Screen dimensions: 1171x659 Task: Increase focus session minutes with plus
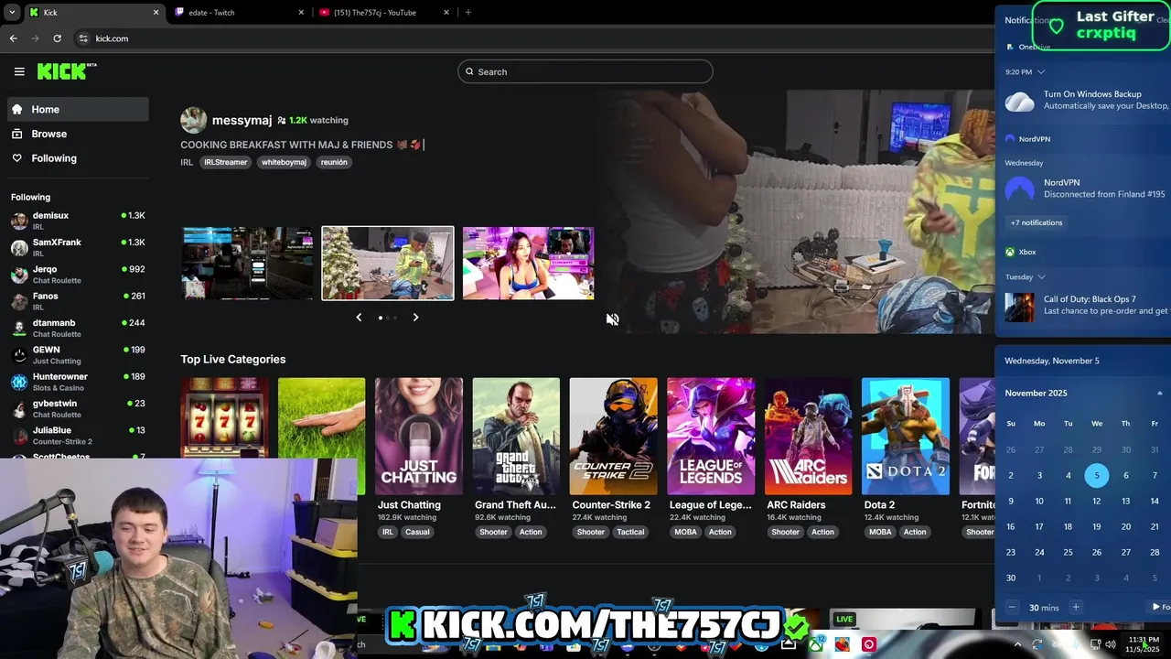(x=1076, y=607)
